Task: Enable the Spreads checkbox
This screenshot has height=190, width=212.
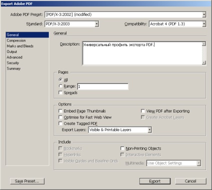Action: point(60,92)
